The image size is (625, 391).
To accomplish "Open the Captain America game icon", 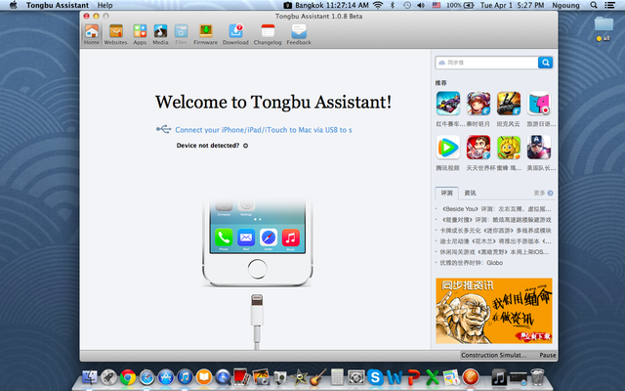I will (x=539, y=148).
